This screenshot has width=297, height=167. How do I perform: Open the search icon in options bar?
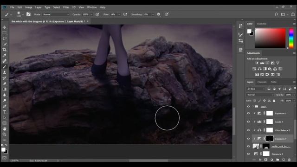276,14
